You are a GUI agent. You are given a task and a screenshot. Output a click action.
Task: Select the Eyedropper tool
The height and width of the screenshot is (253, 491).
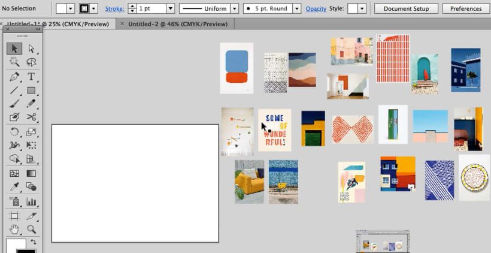pos(14,187)
